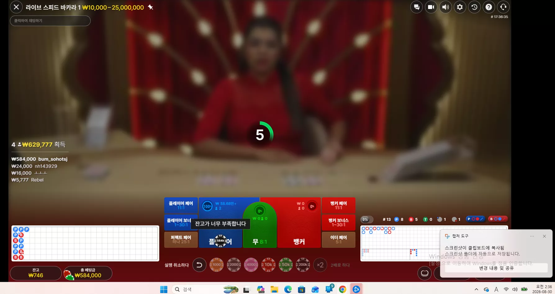555x294 pixels.
Task: Open the Windows Start menu
Action: (164, 289)
